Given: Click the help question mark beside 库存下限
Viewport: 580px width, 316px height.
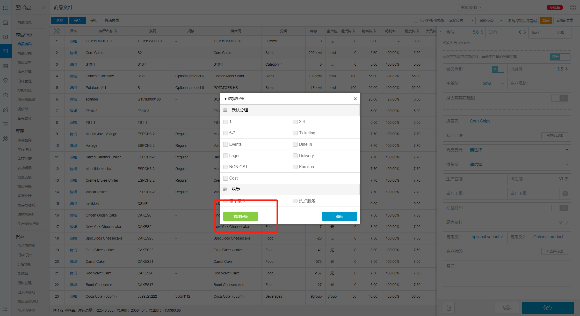Looking at the screenshot, I should pyautogui.click(x=565, y=193).
